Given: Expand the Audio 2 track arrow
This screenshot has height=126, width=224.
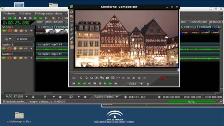Looking at the screenshot, I should [31, 58].
